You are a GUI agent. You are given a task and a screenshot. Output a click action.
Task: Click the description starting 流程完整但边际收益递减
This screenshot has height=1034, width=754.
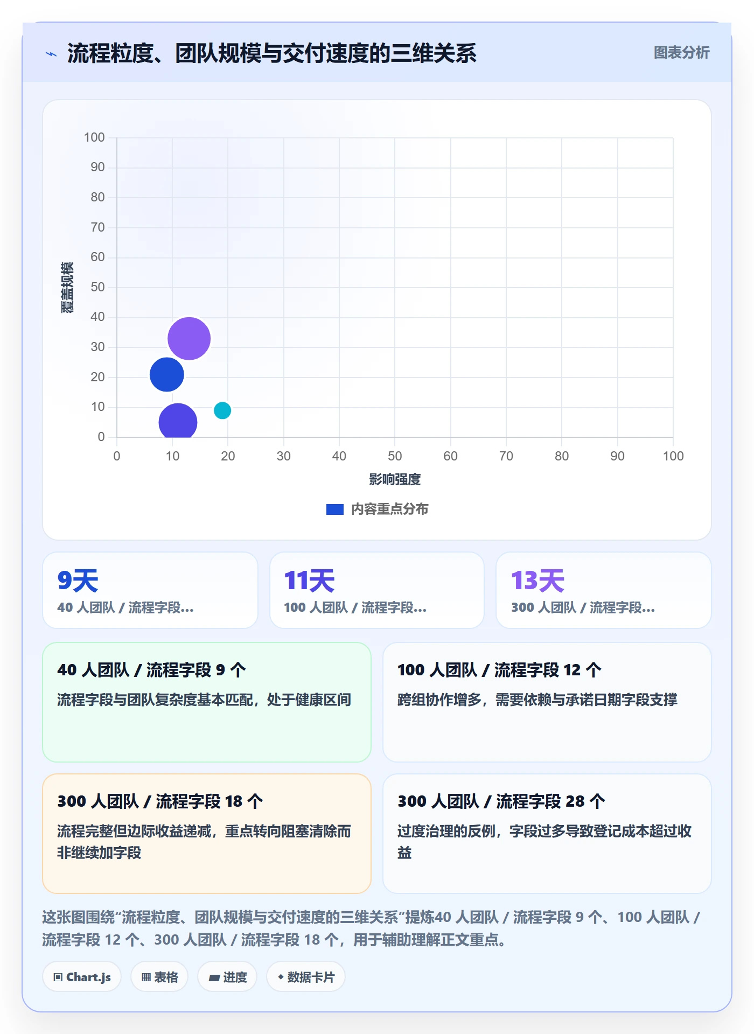(x=204, y=842)
